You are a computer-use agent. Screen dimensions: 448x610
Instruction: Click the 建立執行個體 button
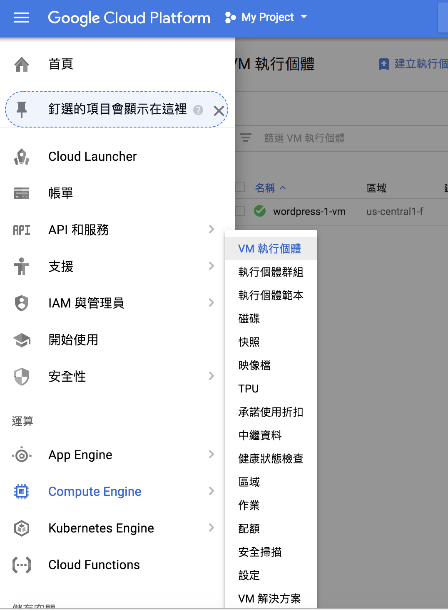[x=413, y=64]
